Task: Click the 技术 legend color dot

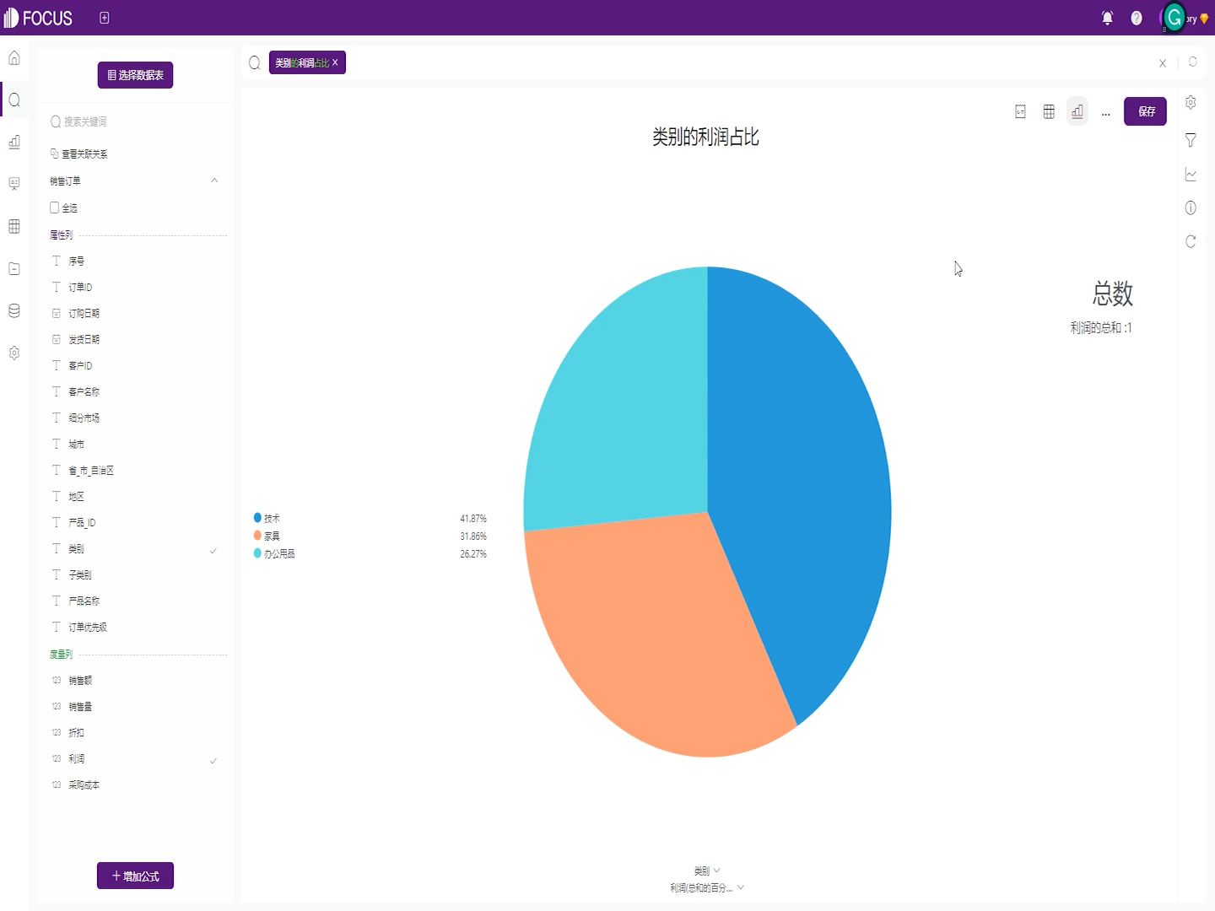Action: (257, 518)
